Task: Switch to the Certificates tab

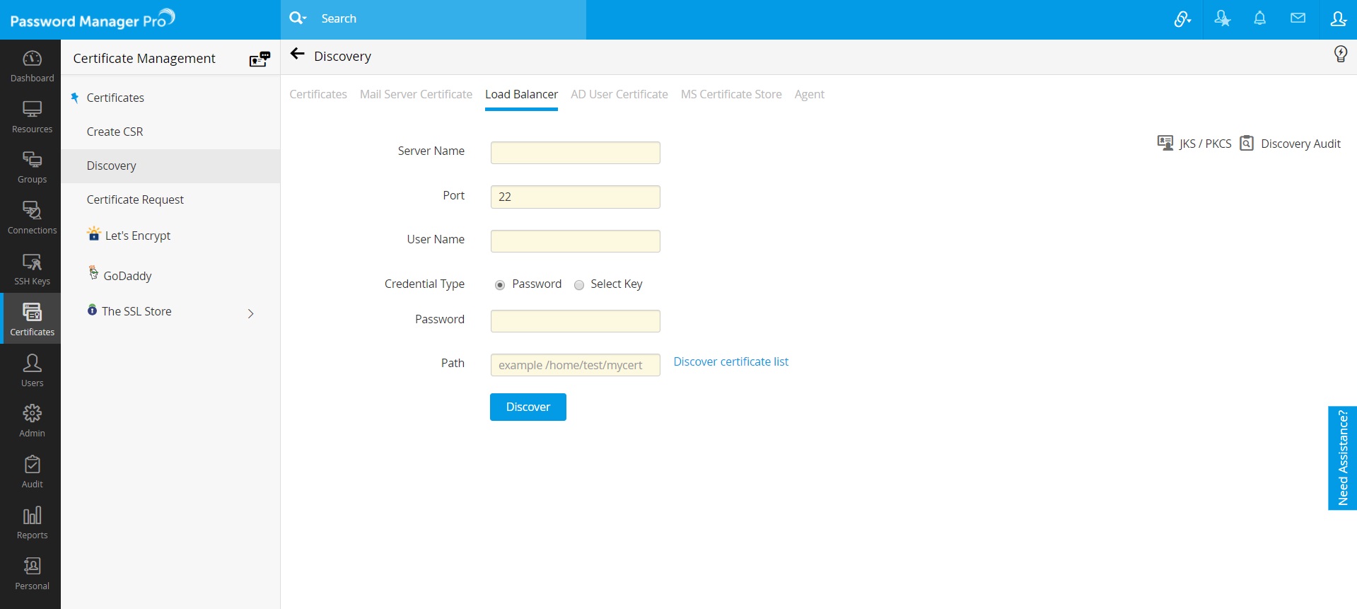Action: [318, 94]
